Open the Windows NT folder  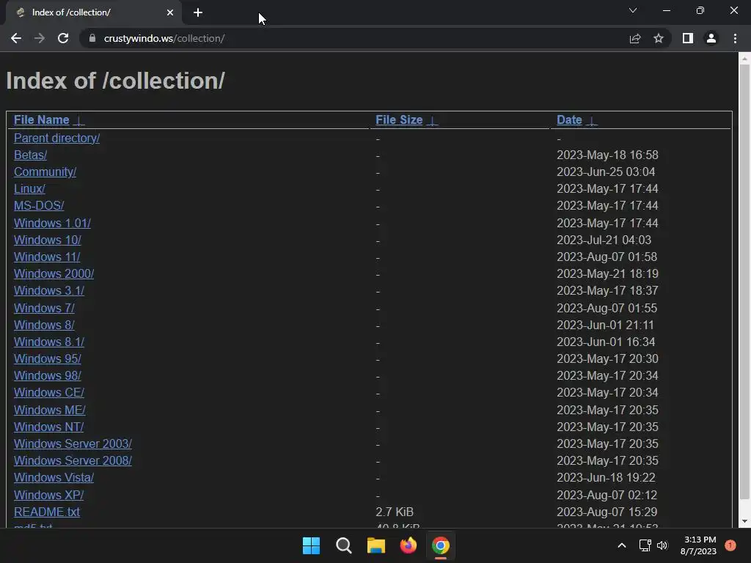click(49, 427)
